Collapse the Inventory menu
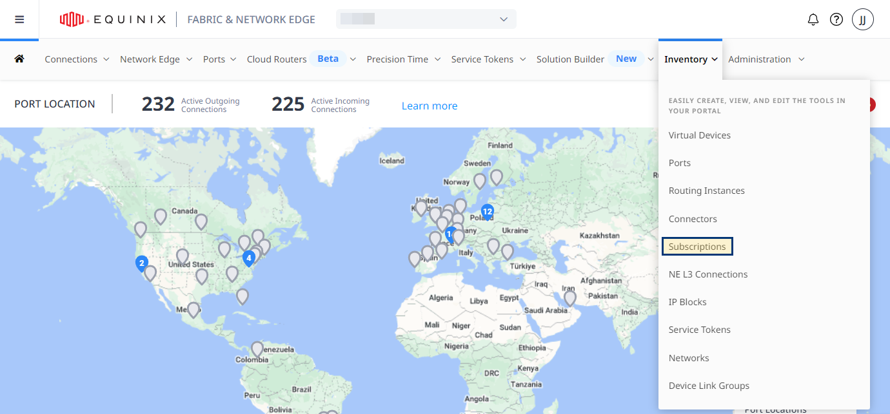 click(691, 59)
